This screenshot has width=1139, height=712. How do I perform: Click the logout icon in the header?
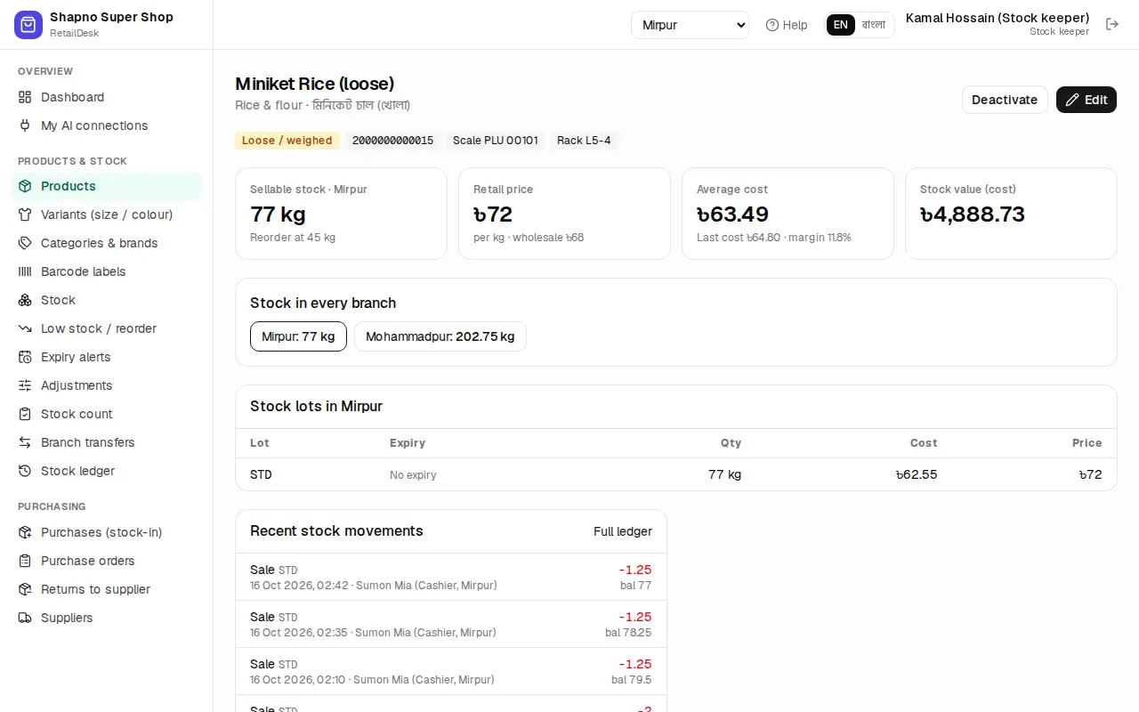pyautogui.click(x=1112, y=24)
